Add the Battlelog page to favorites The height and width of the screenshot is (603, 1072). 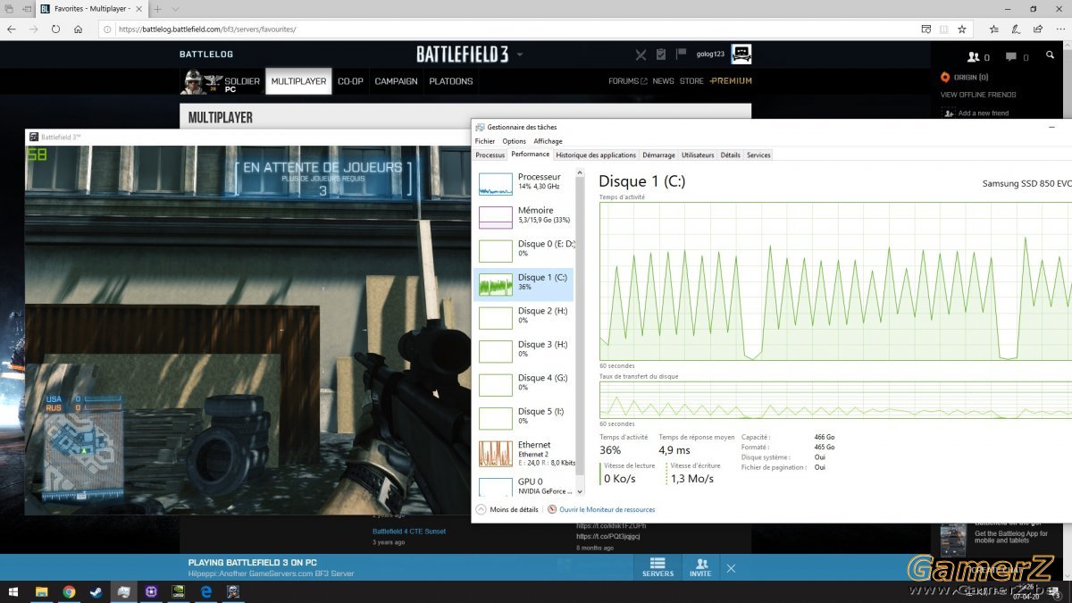(x=962, y=29)
